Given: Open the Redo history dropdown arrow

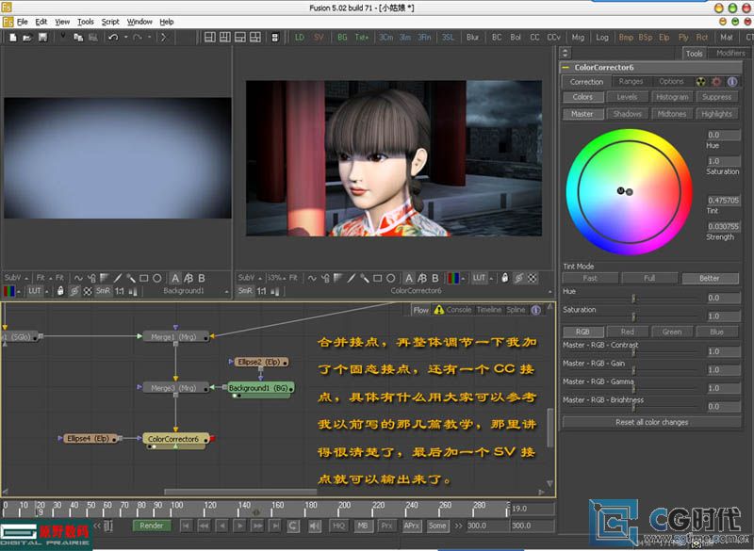Looking at the screenshot, I should point(150,38).
